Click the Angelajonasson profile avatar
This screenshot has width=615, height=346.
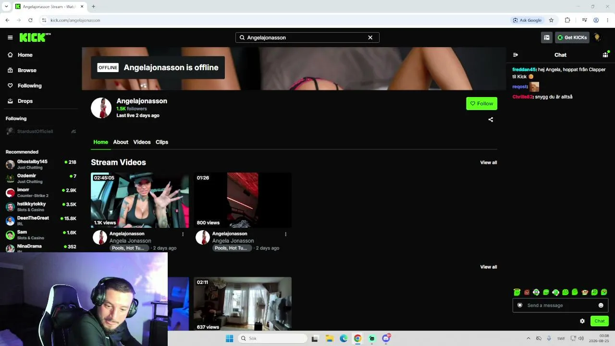pyautogui.click(x=101, y=108)
